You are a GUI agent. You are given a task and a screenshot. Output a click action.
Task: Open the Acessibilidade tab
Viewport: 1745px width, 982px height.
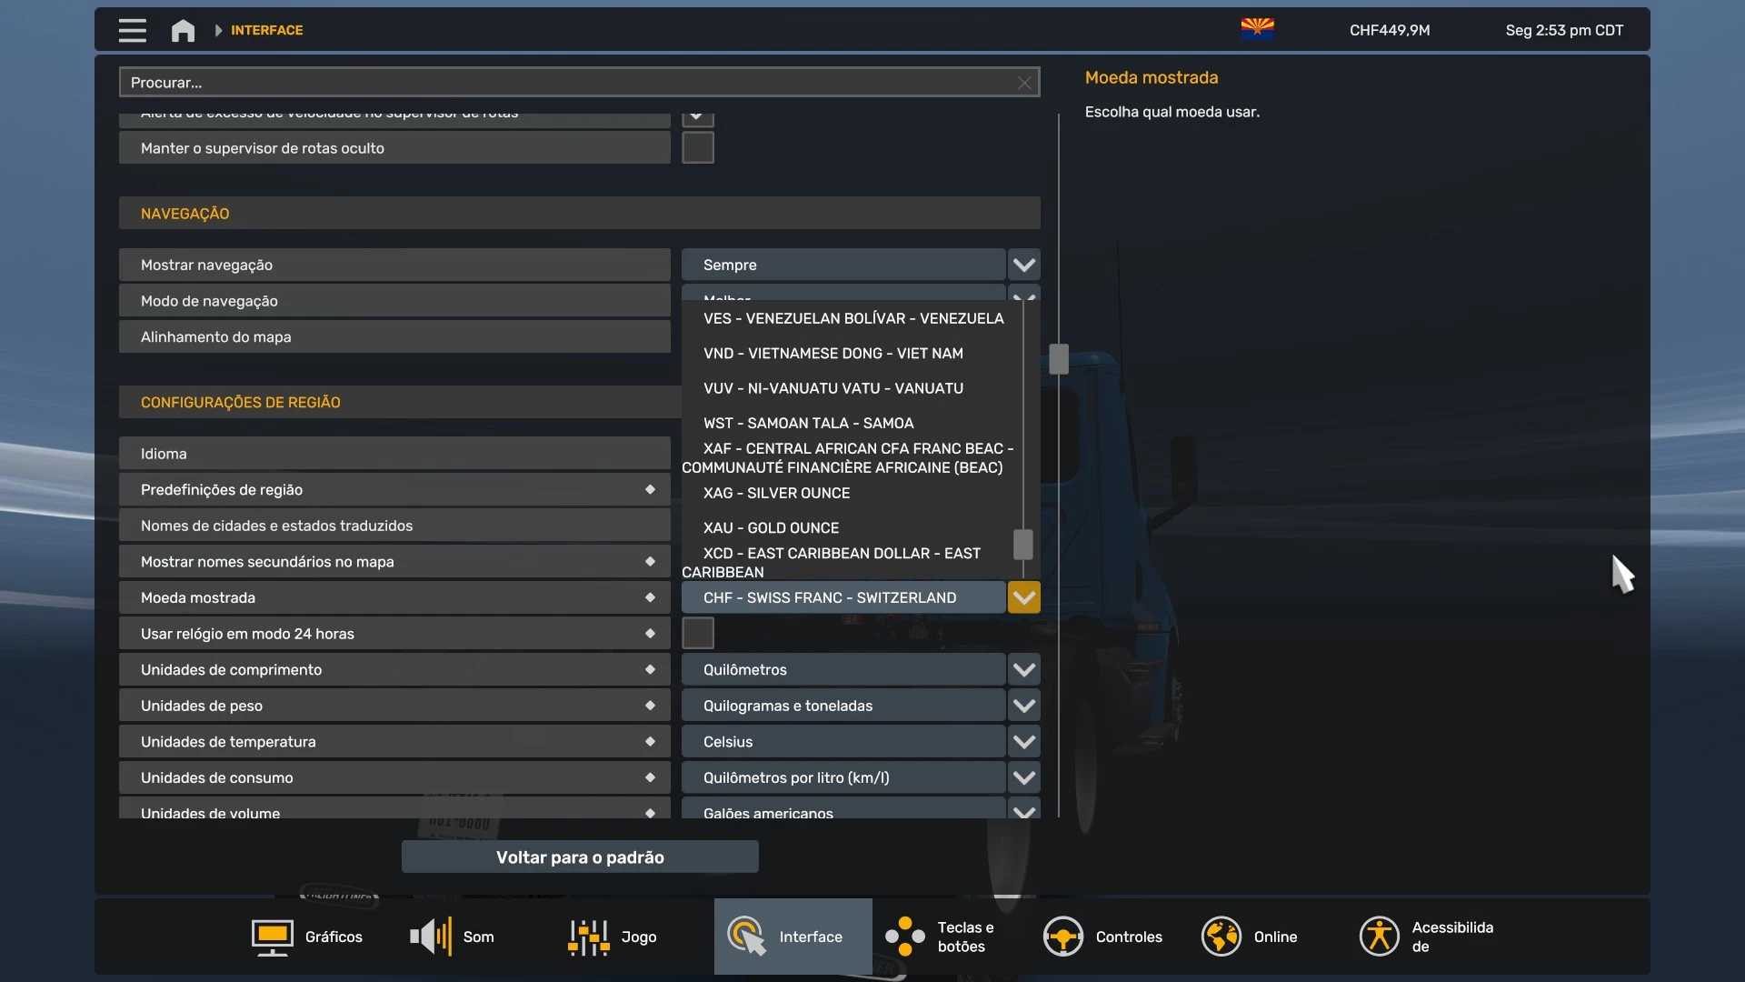tap(1427, 937)
